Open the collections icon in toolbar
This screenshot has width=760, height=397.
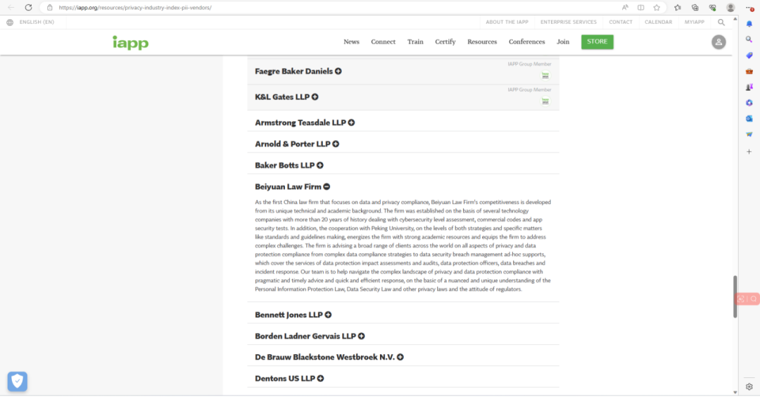(695, 7)
